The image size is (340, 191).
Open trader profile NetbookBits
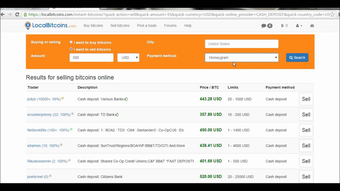48,130
